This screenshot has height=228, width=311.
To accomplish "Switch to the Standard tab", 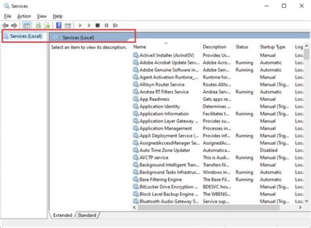I will coord(87,215).
